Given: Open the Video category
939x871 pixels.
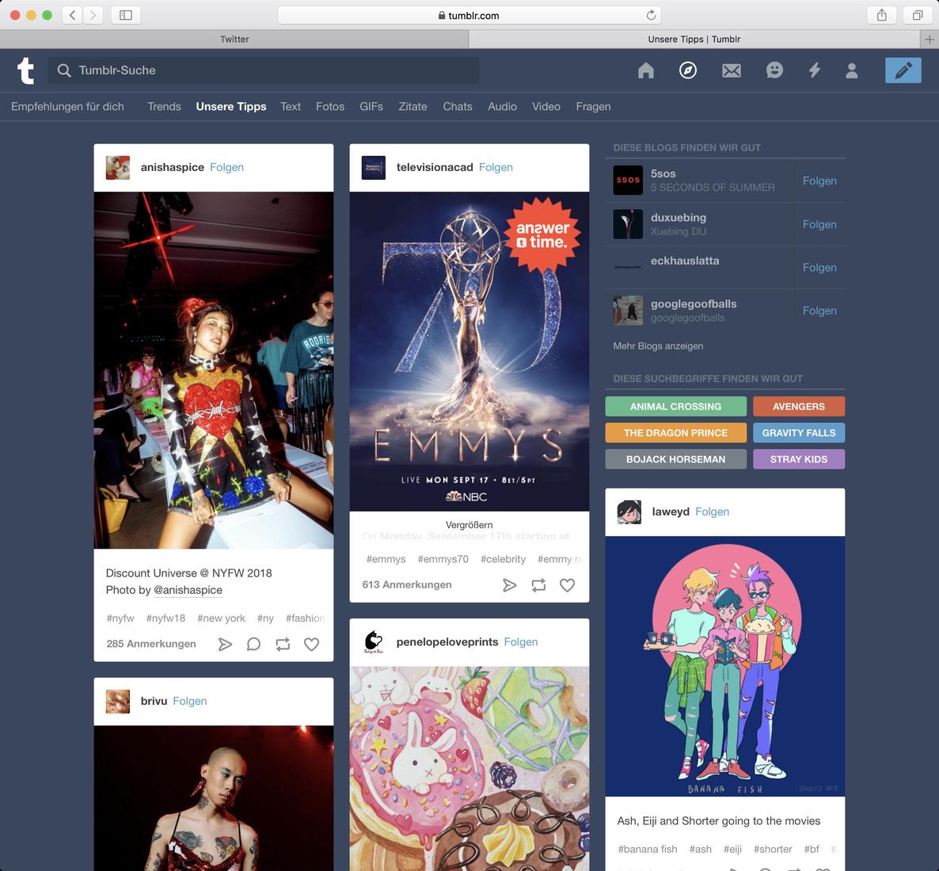Looking at the screenshot, I should pyautogui.click(x=546, y=107).
